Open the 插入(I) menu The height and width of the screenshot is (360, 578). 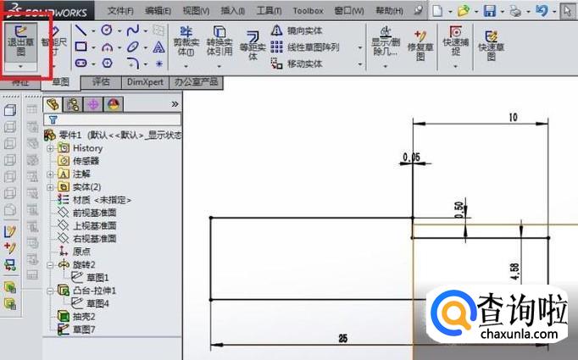[232, 11]
